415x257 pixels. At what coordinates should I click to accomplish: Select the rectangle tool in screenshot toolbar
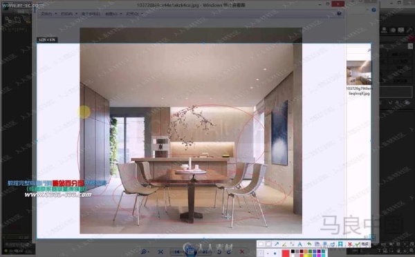[261, 245]
